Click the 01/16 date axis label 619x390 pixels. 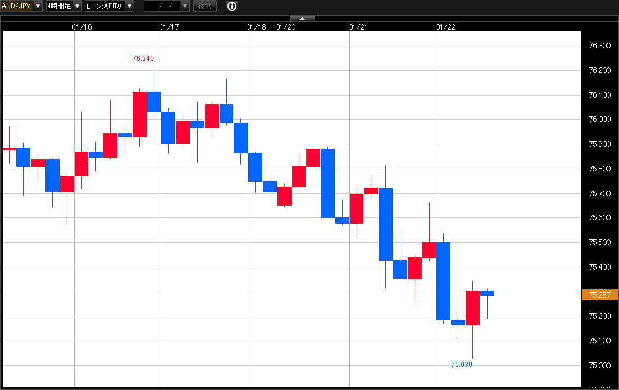click(x=81, y=27)
